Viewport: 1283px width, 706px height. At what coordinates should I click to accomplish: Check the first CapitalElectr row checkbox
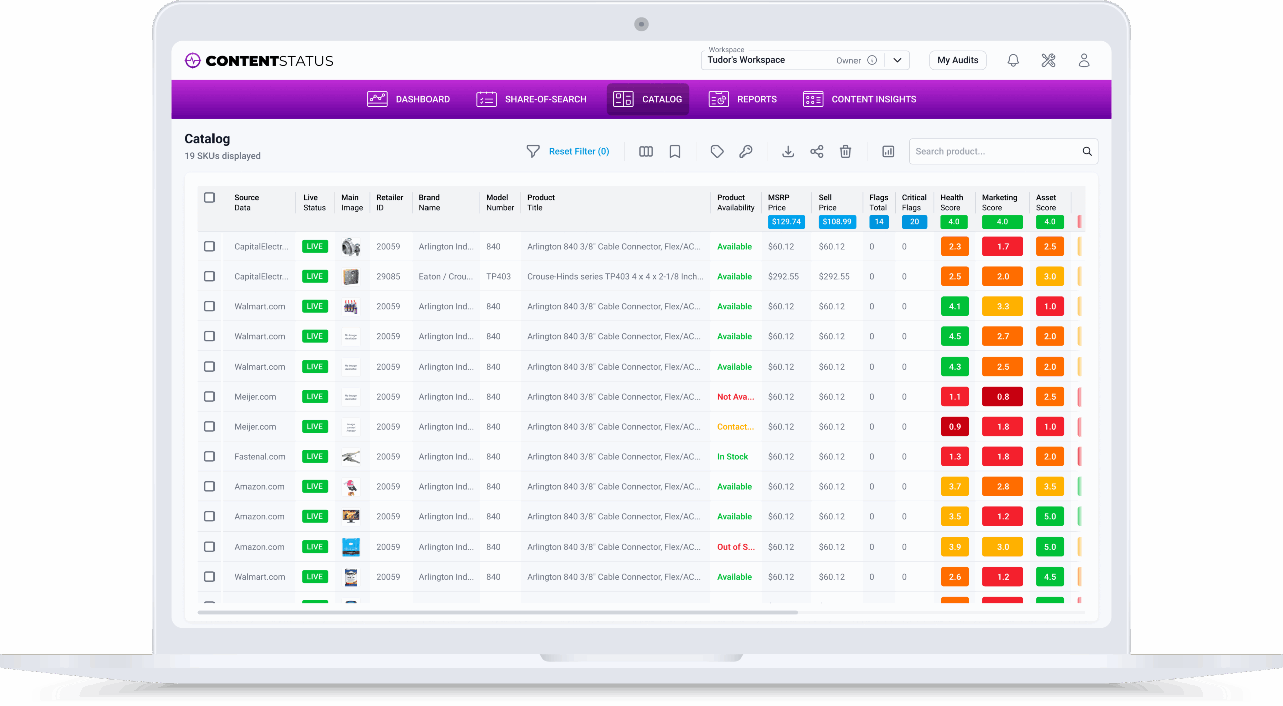tap(209, 246)
